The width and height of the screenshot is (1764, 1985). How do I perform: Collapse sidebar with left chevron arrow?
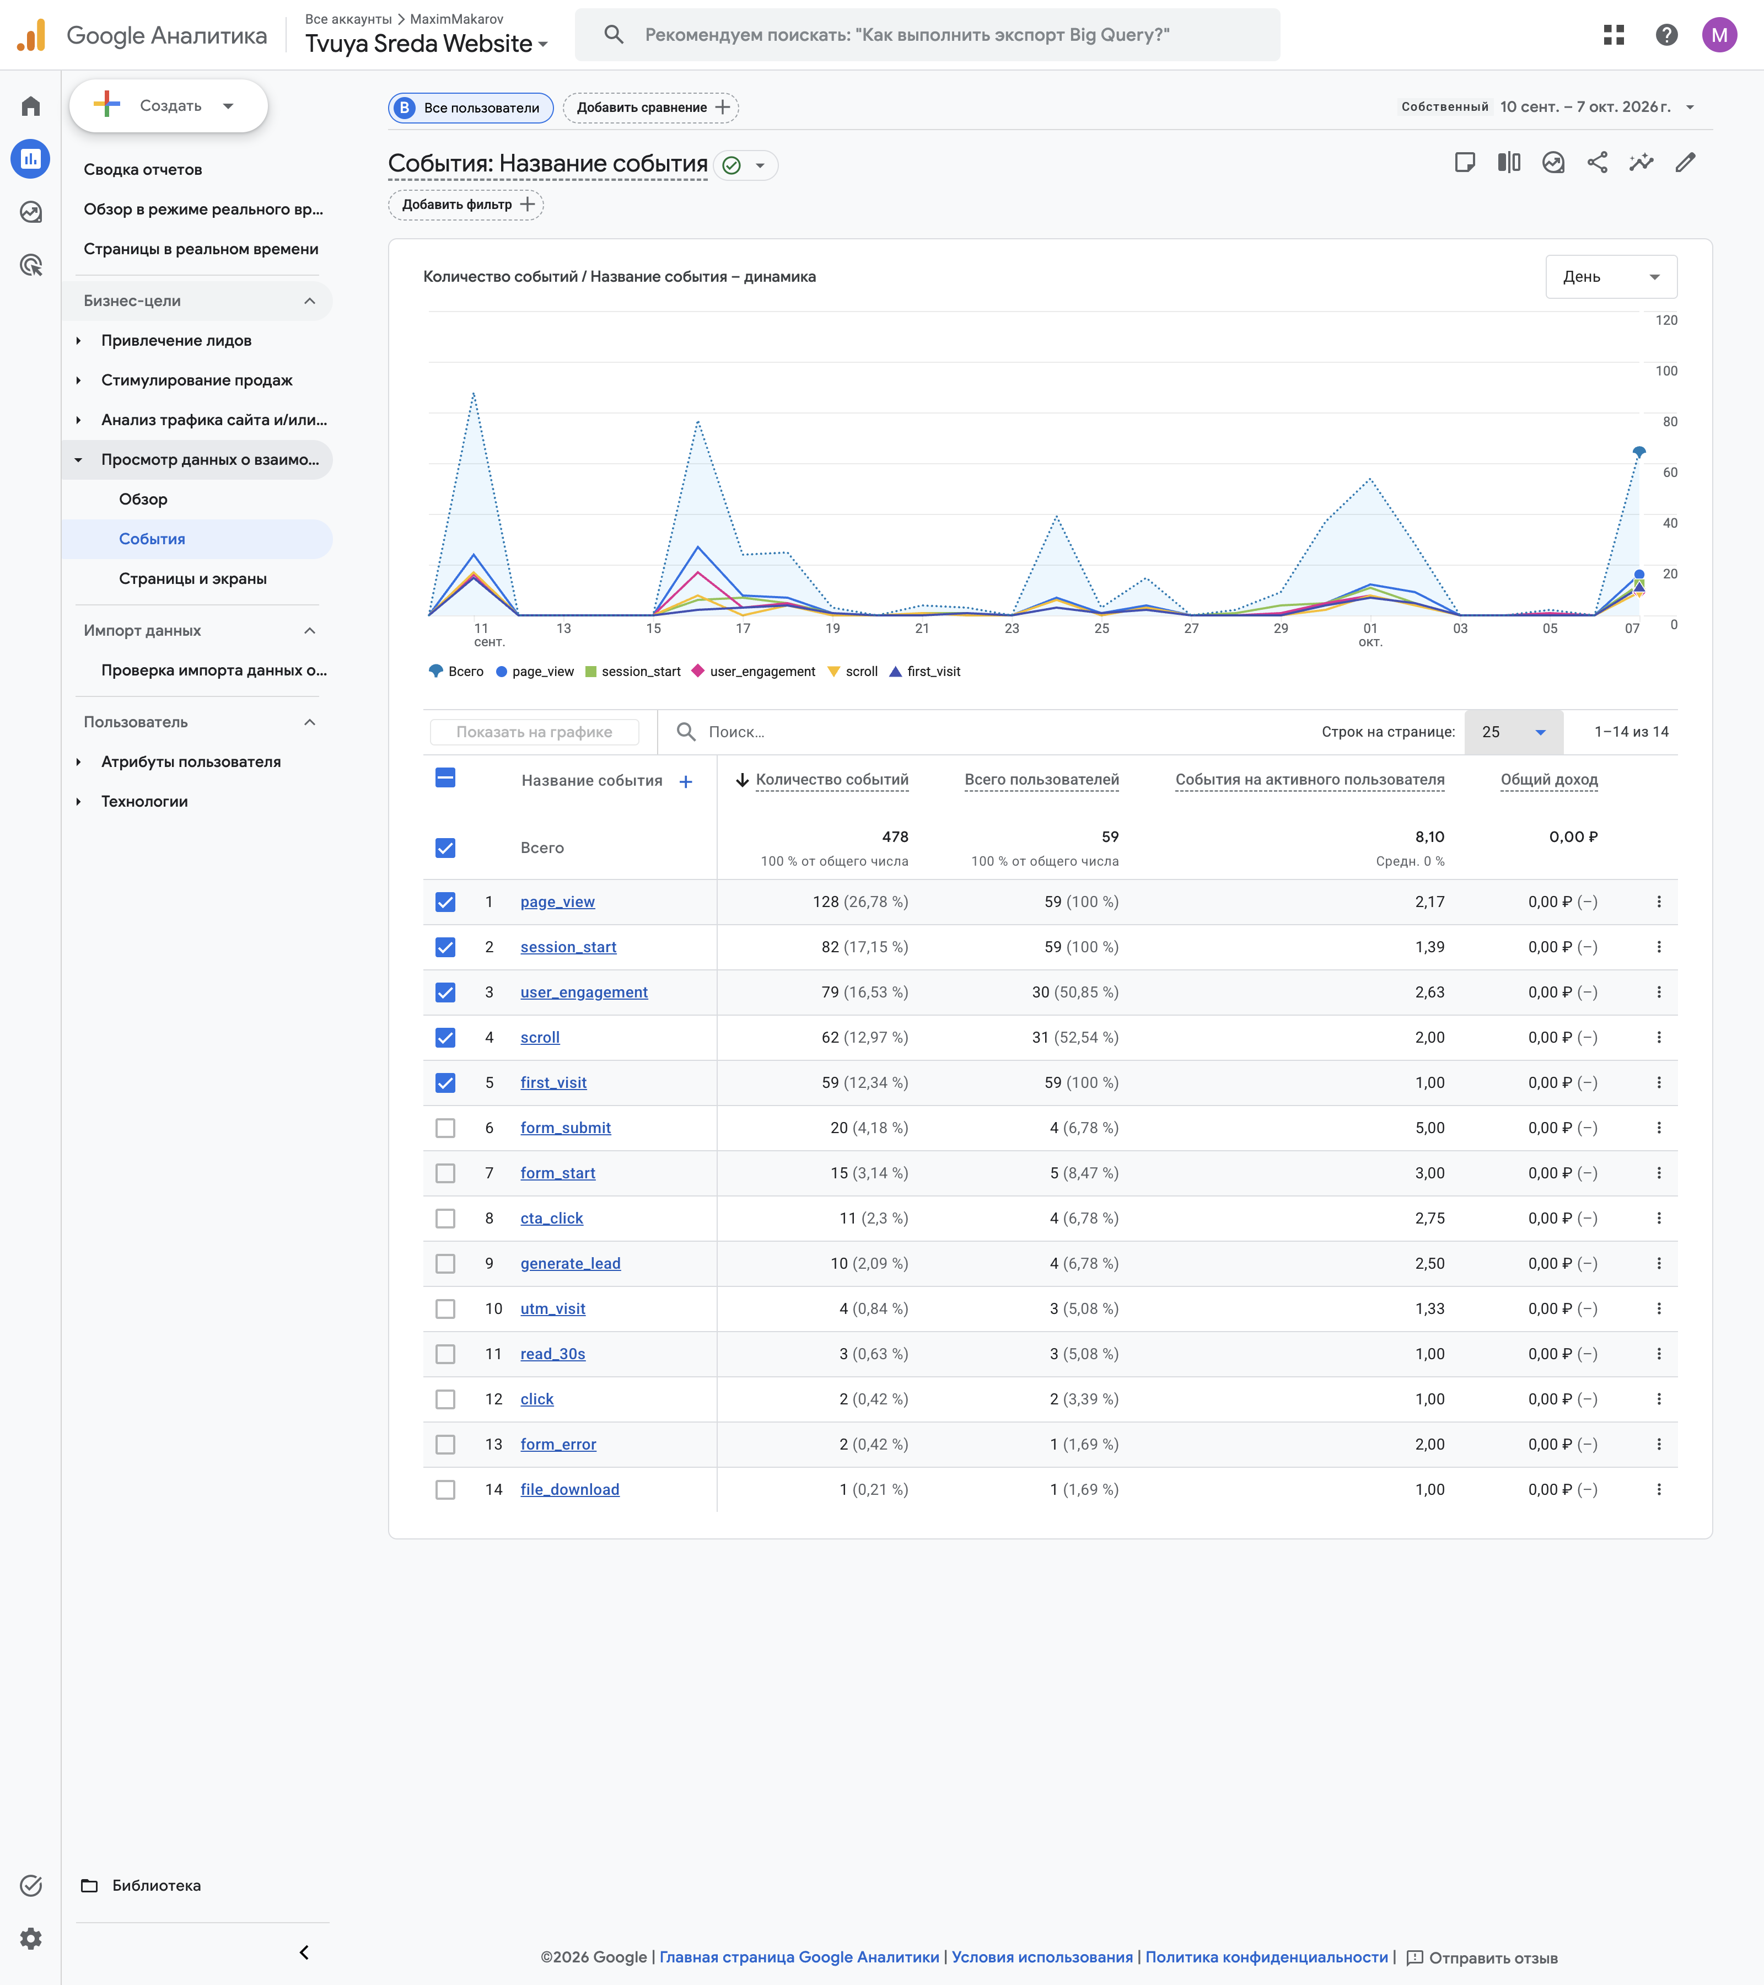click(304, 1952)
